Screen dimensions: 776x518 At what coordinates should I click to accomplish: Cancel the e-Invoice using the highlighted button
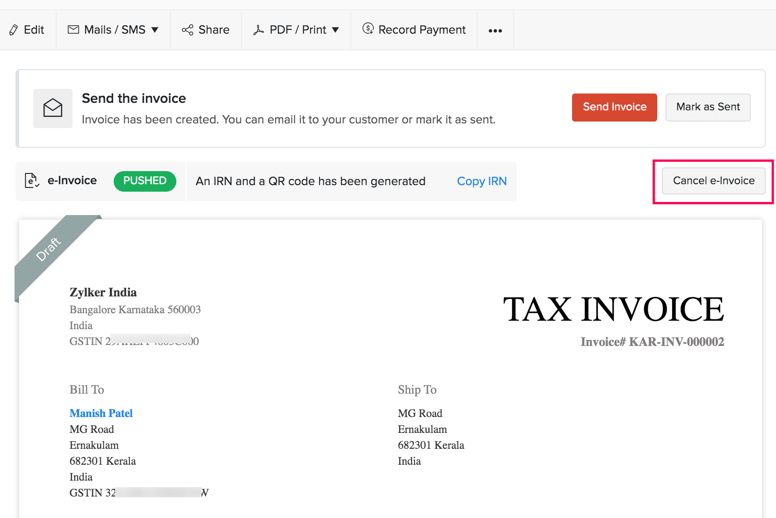pyautogui.click(x=713, y=180)
